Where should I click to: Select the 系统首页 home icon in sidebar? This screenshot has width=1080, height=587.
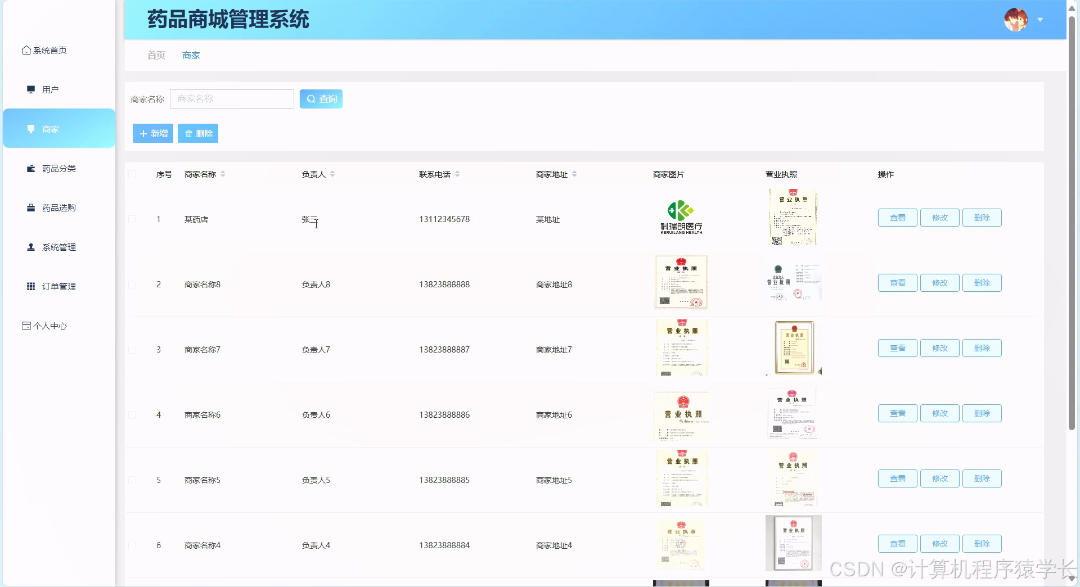[26, 50]
